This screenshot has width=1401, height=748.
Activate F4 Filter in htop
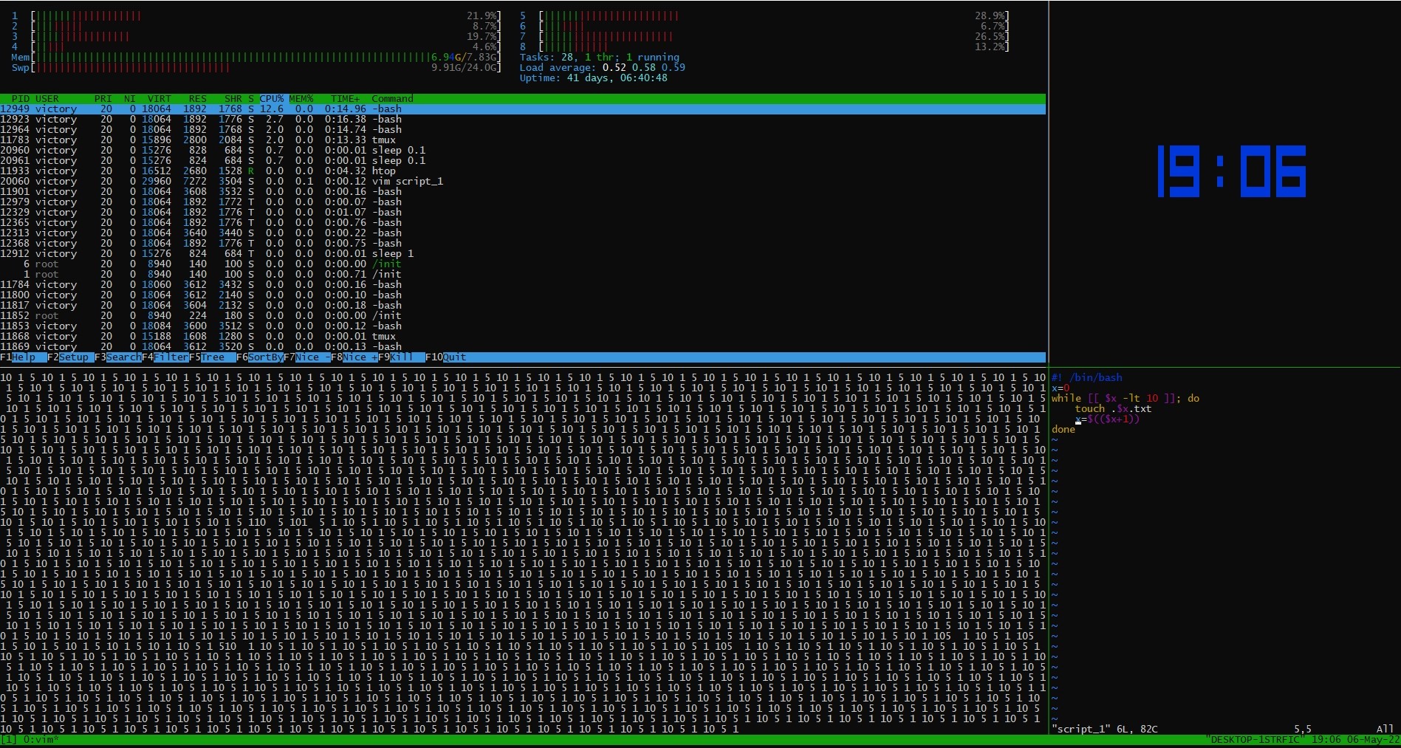[171, 357]
